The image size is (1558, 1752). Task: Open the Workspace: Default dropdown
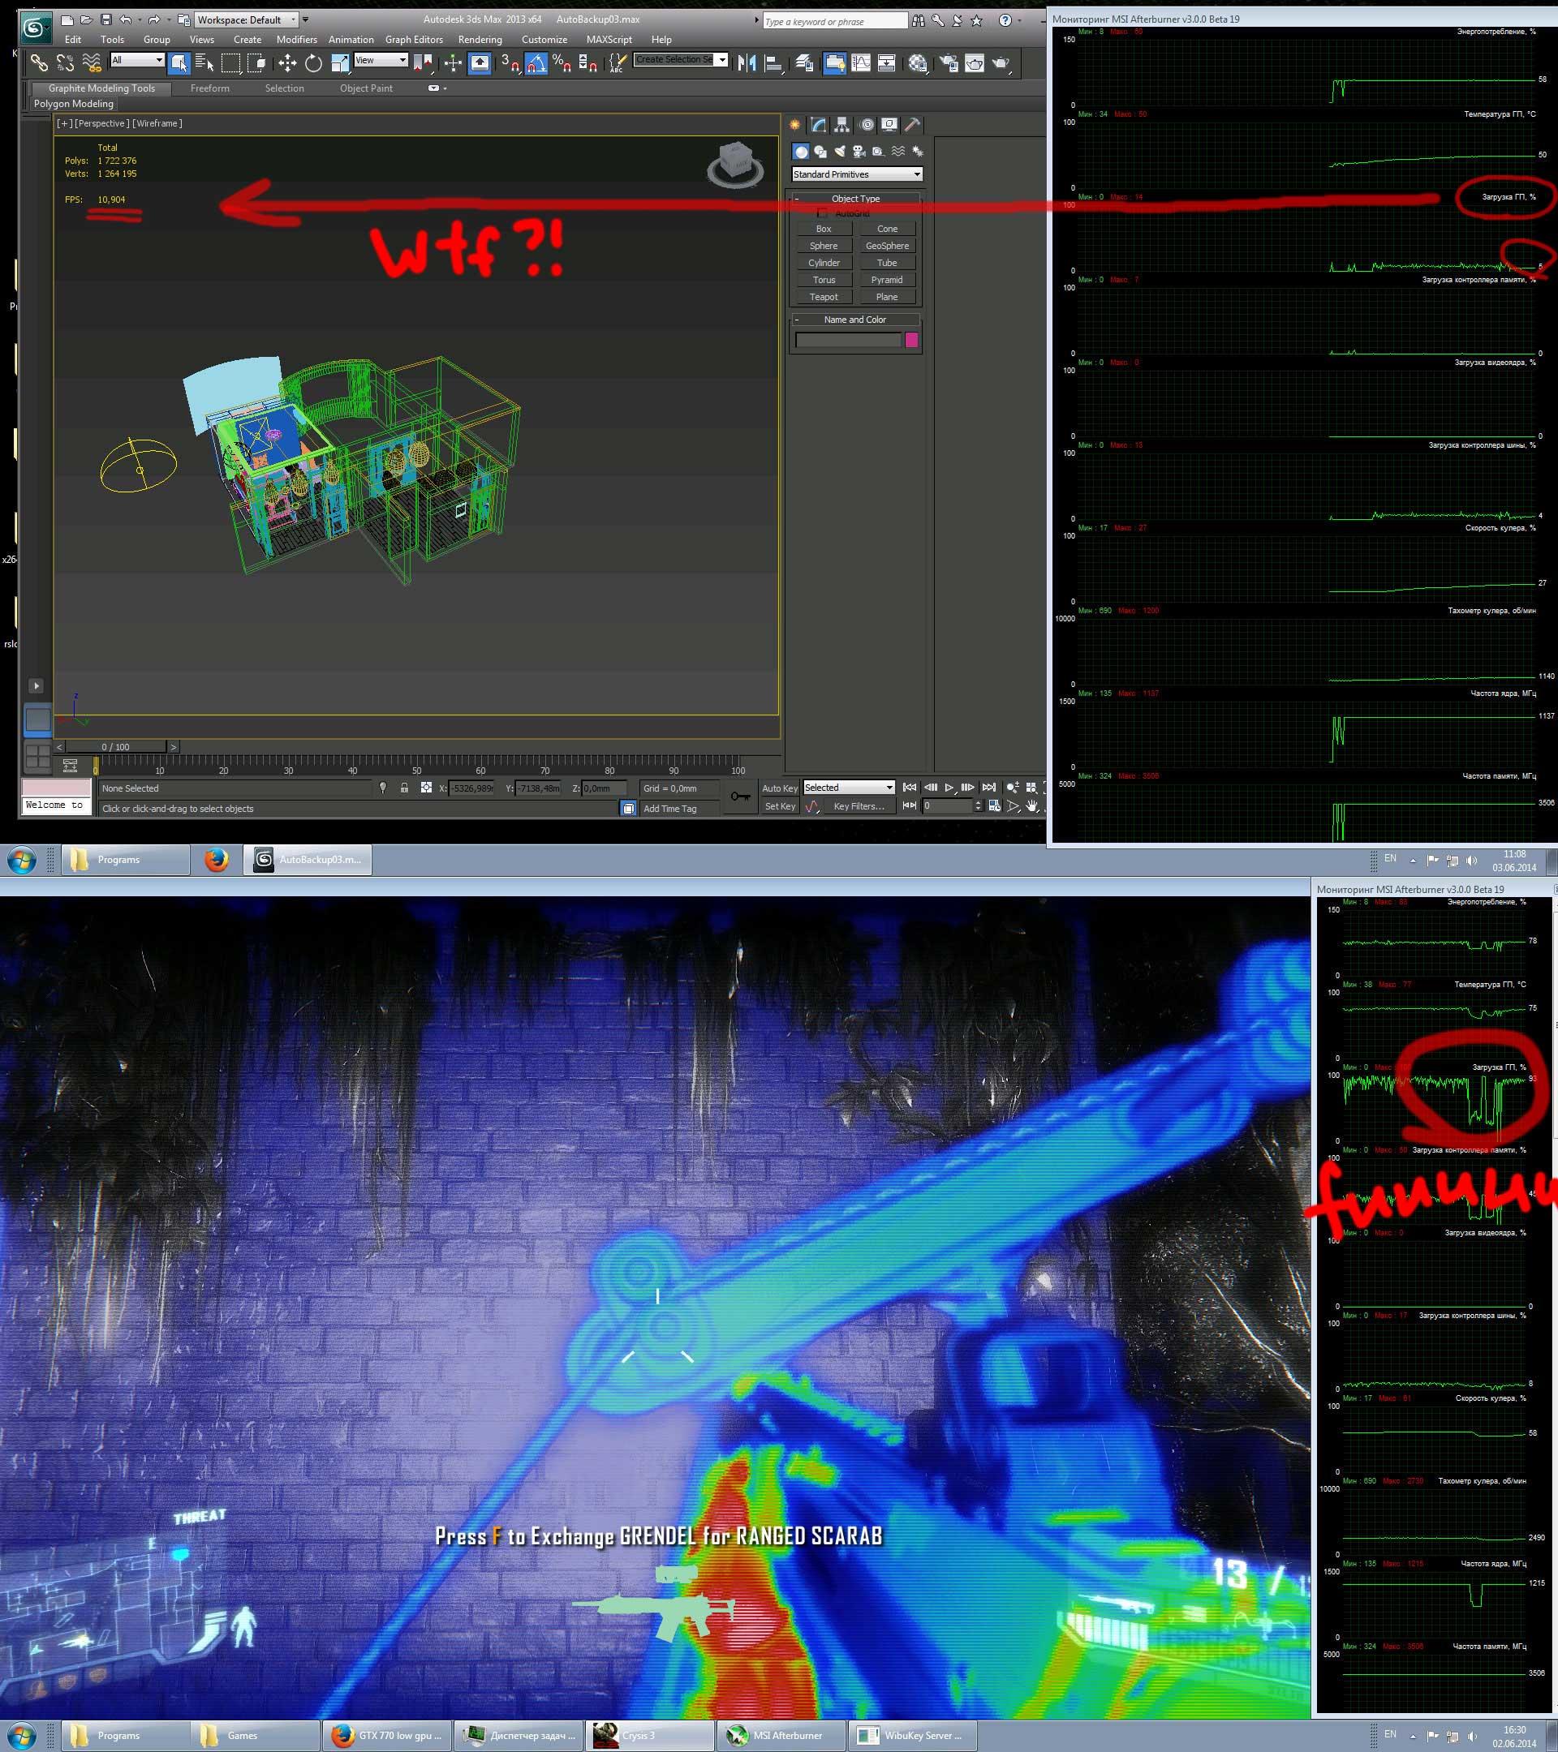click(246, 19)
